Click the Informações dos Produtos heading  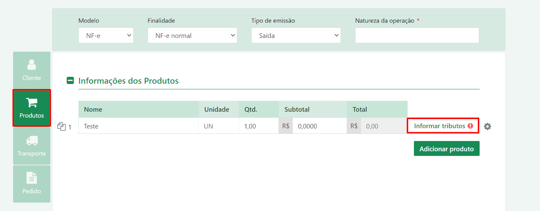(x=129, y=81)
